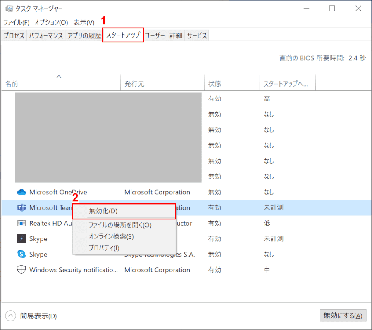The width and height of the screenshot is (372, 330).
Task: Click the 中 impact of Windows Security
Action: pyautogui.click(x=267, y=270)
